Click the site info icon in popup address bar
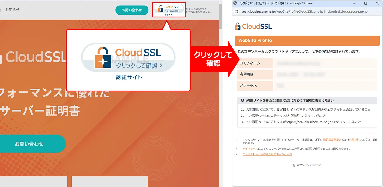 pos(236,11)
